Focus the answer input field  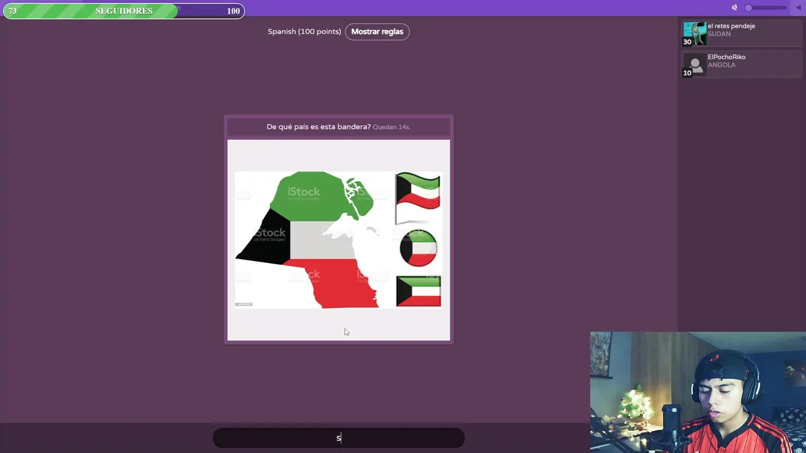[339, 438]
